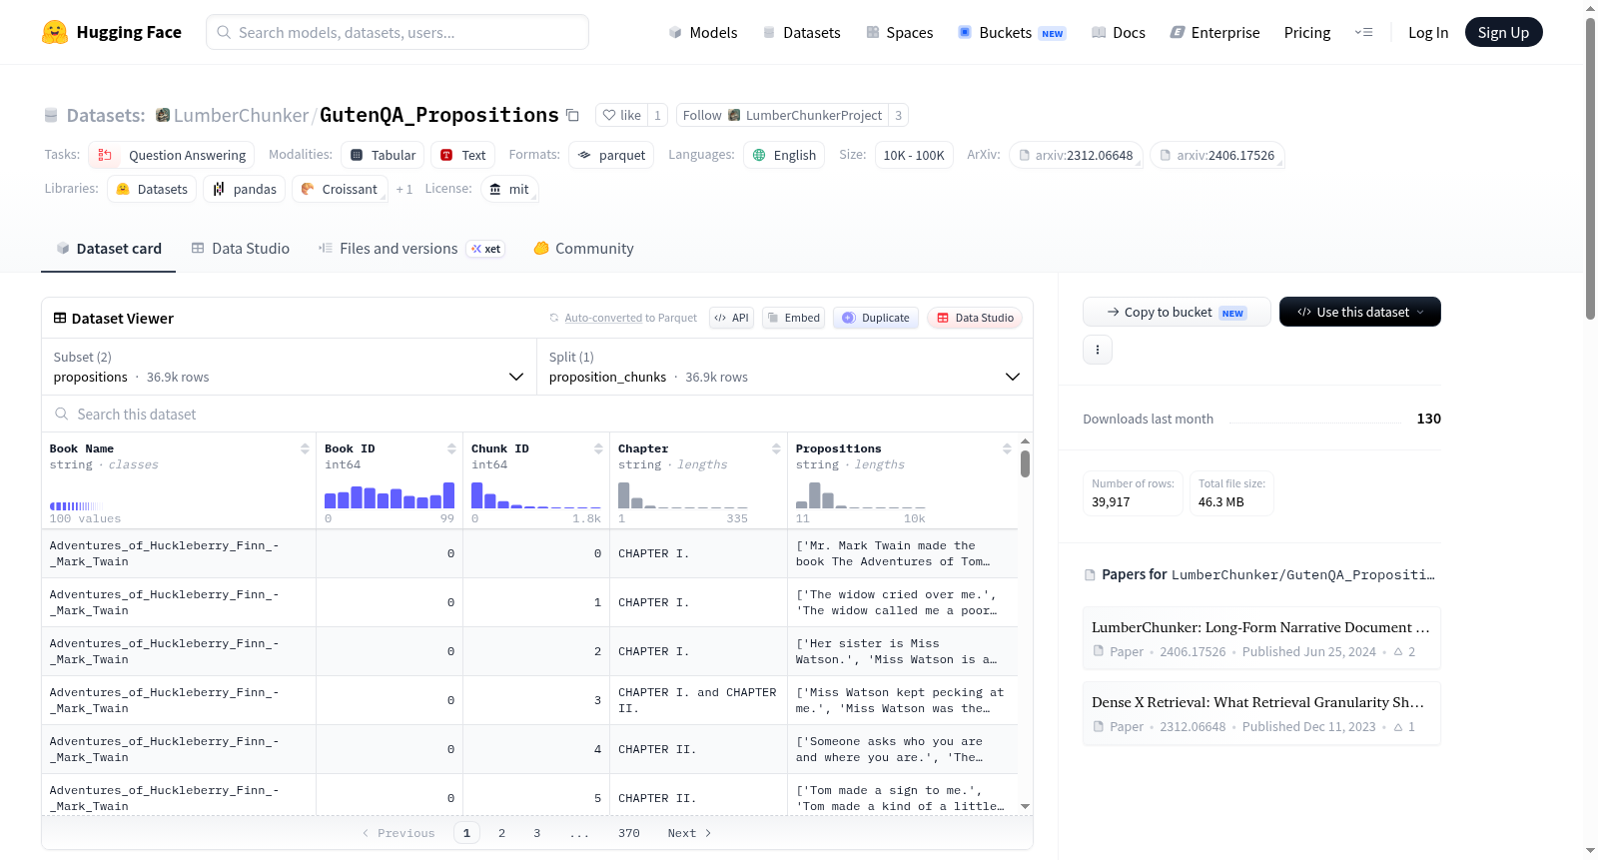Open the Docs nav item
This screenshot has height=860, width=1598.
pyautogui.click(x=1119, y=33)
